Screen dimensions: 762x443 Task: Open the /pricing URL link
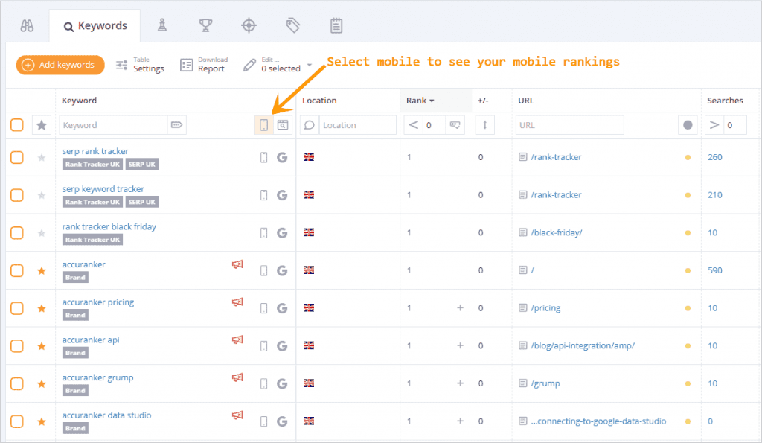[x=545, y=308]
